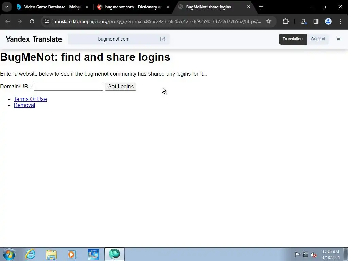Open original site in new window icon

163,39
